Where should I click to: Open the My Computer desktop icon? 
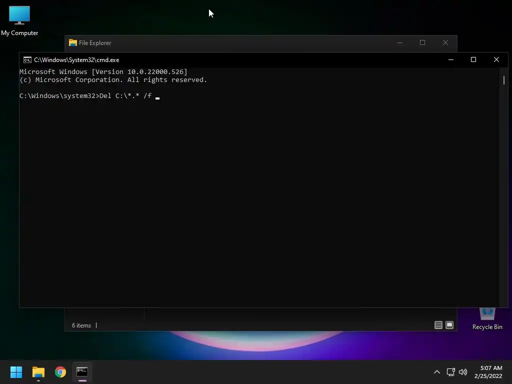click(19, 21)
